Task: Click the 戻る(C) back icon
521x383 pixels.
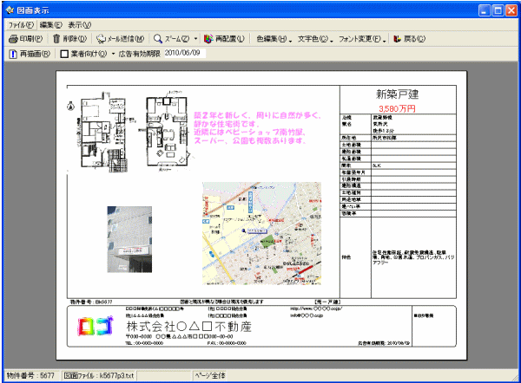Action: click(397, 39)
